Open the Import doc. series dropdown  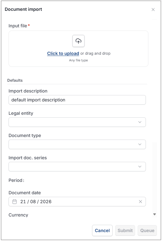pyautogui.click(x=77, y=167)
